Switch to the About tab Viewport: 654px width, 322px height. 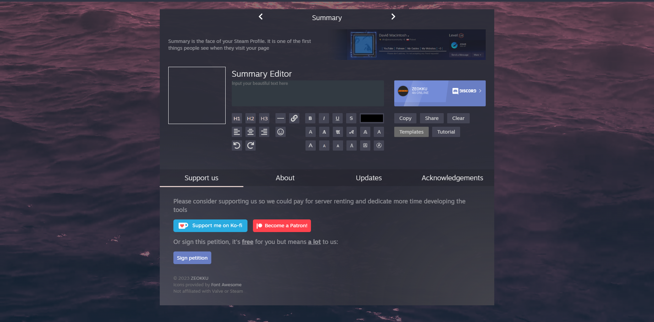pyautogui.click(x=285, y=178)
